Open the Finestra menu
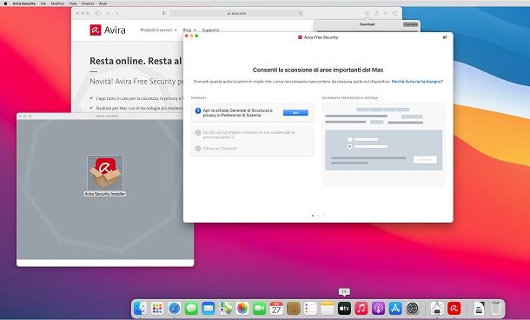The image size is (530, 320). (x=88, y=3)
